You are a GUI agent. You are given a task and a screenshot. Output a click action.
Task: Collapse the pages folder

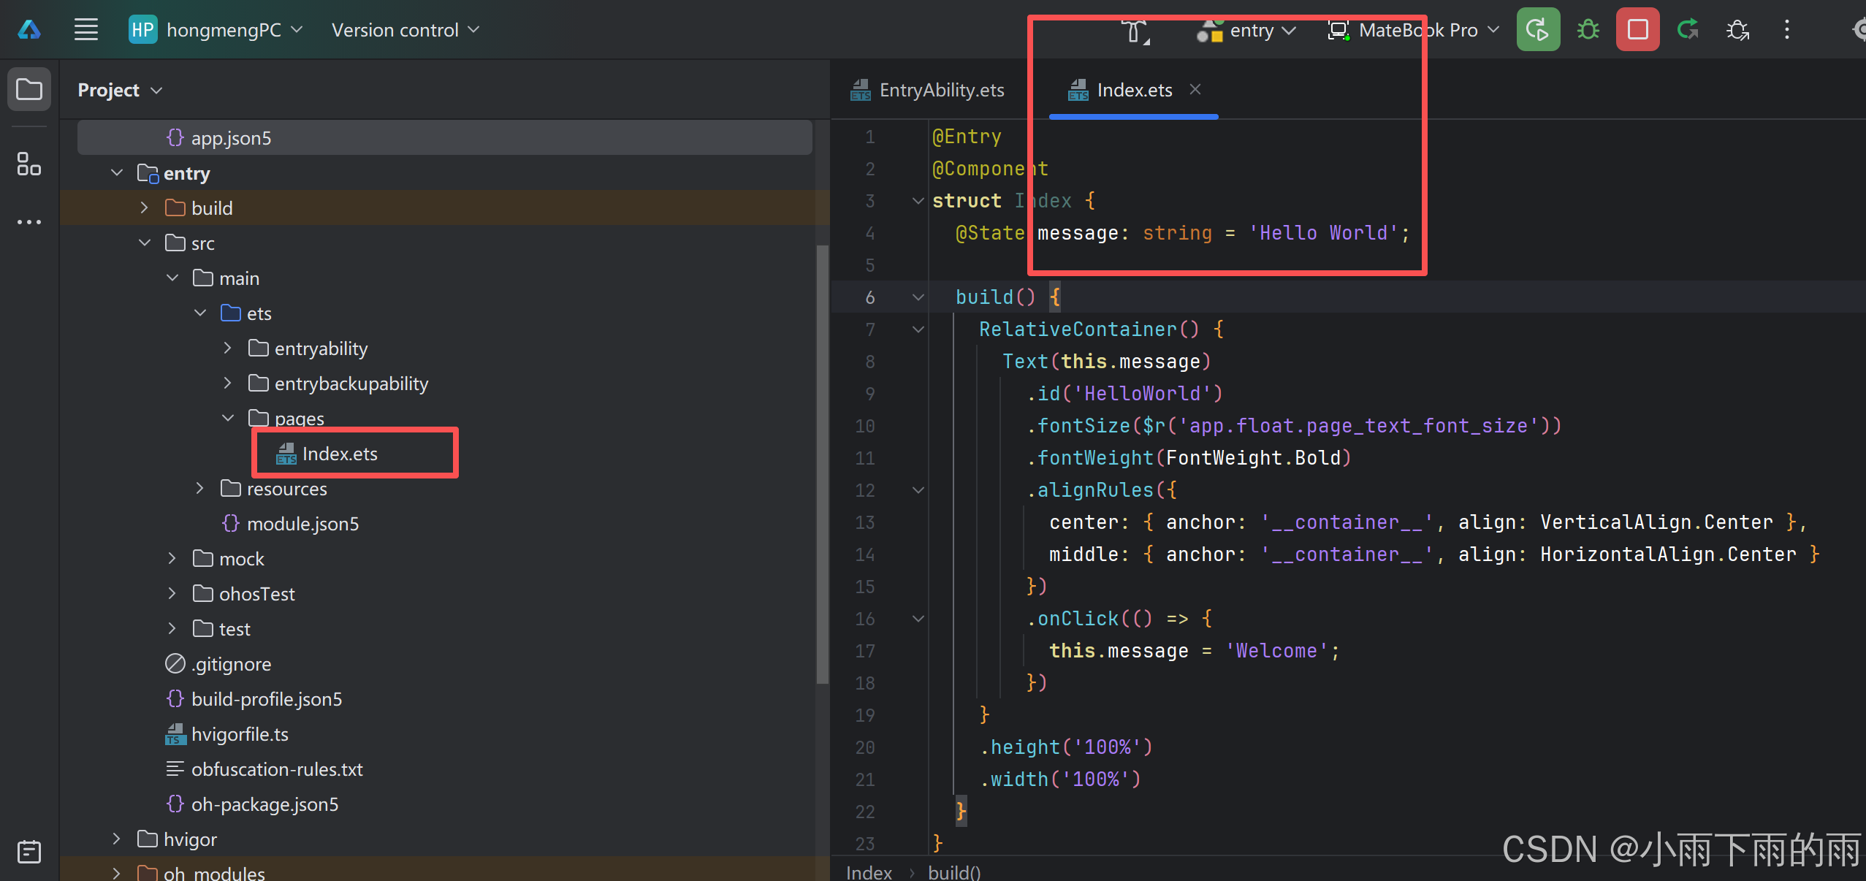(x=228, y=419)
